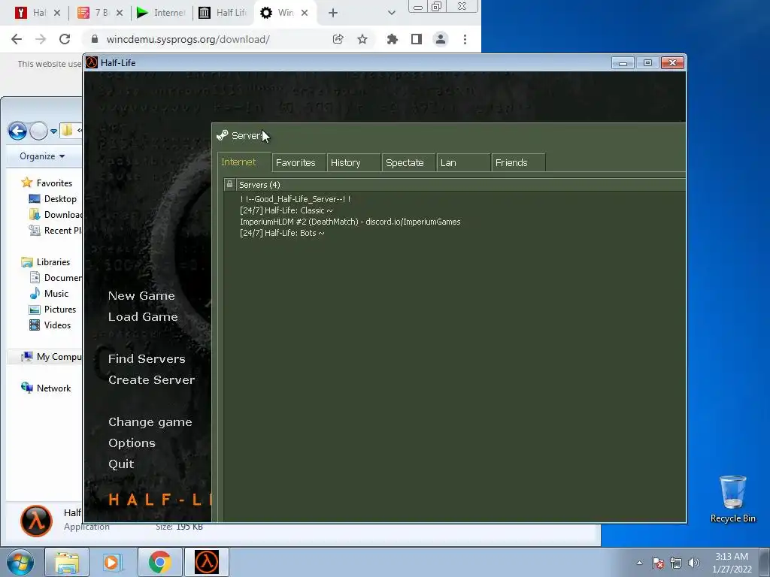This screenshot has height=577, width=770.
Task: Switch to the Half Life Chrome tab
Action: click(x=223, y=13)
